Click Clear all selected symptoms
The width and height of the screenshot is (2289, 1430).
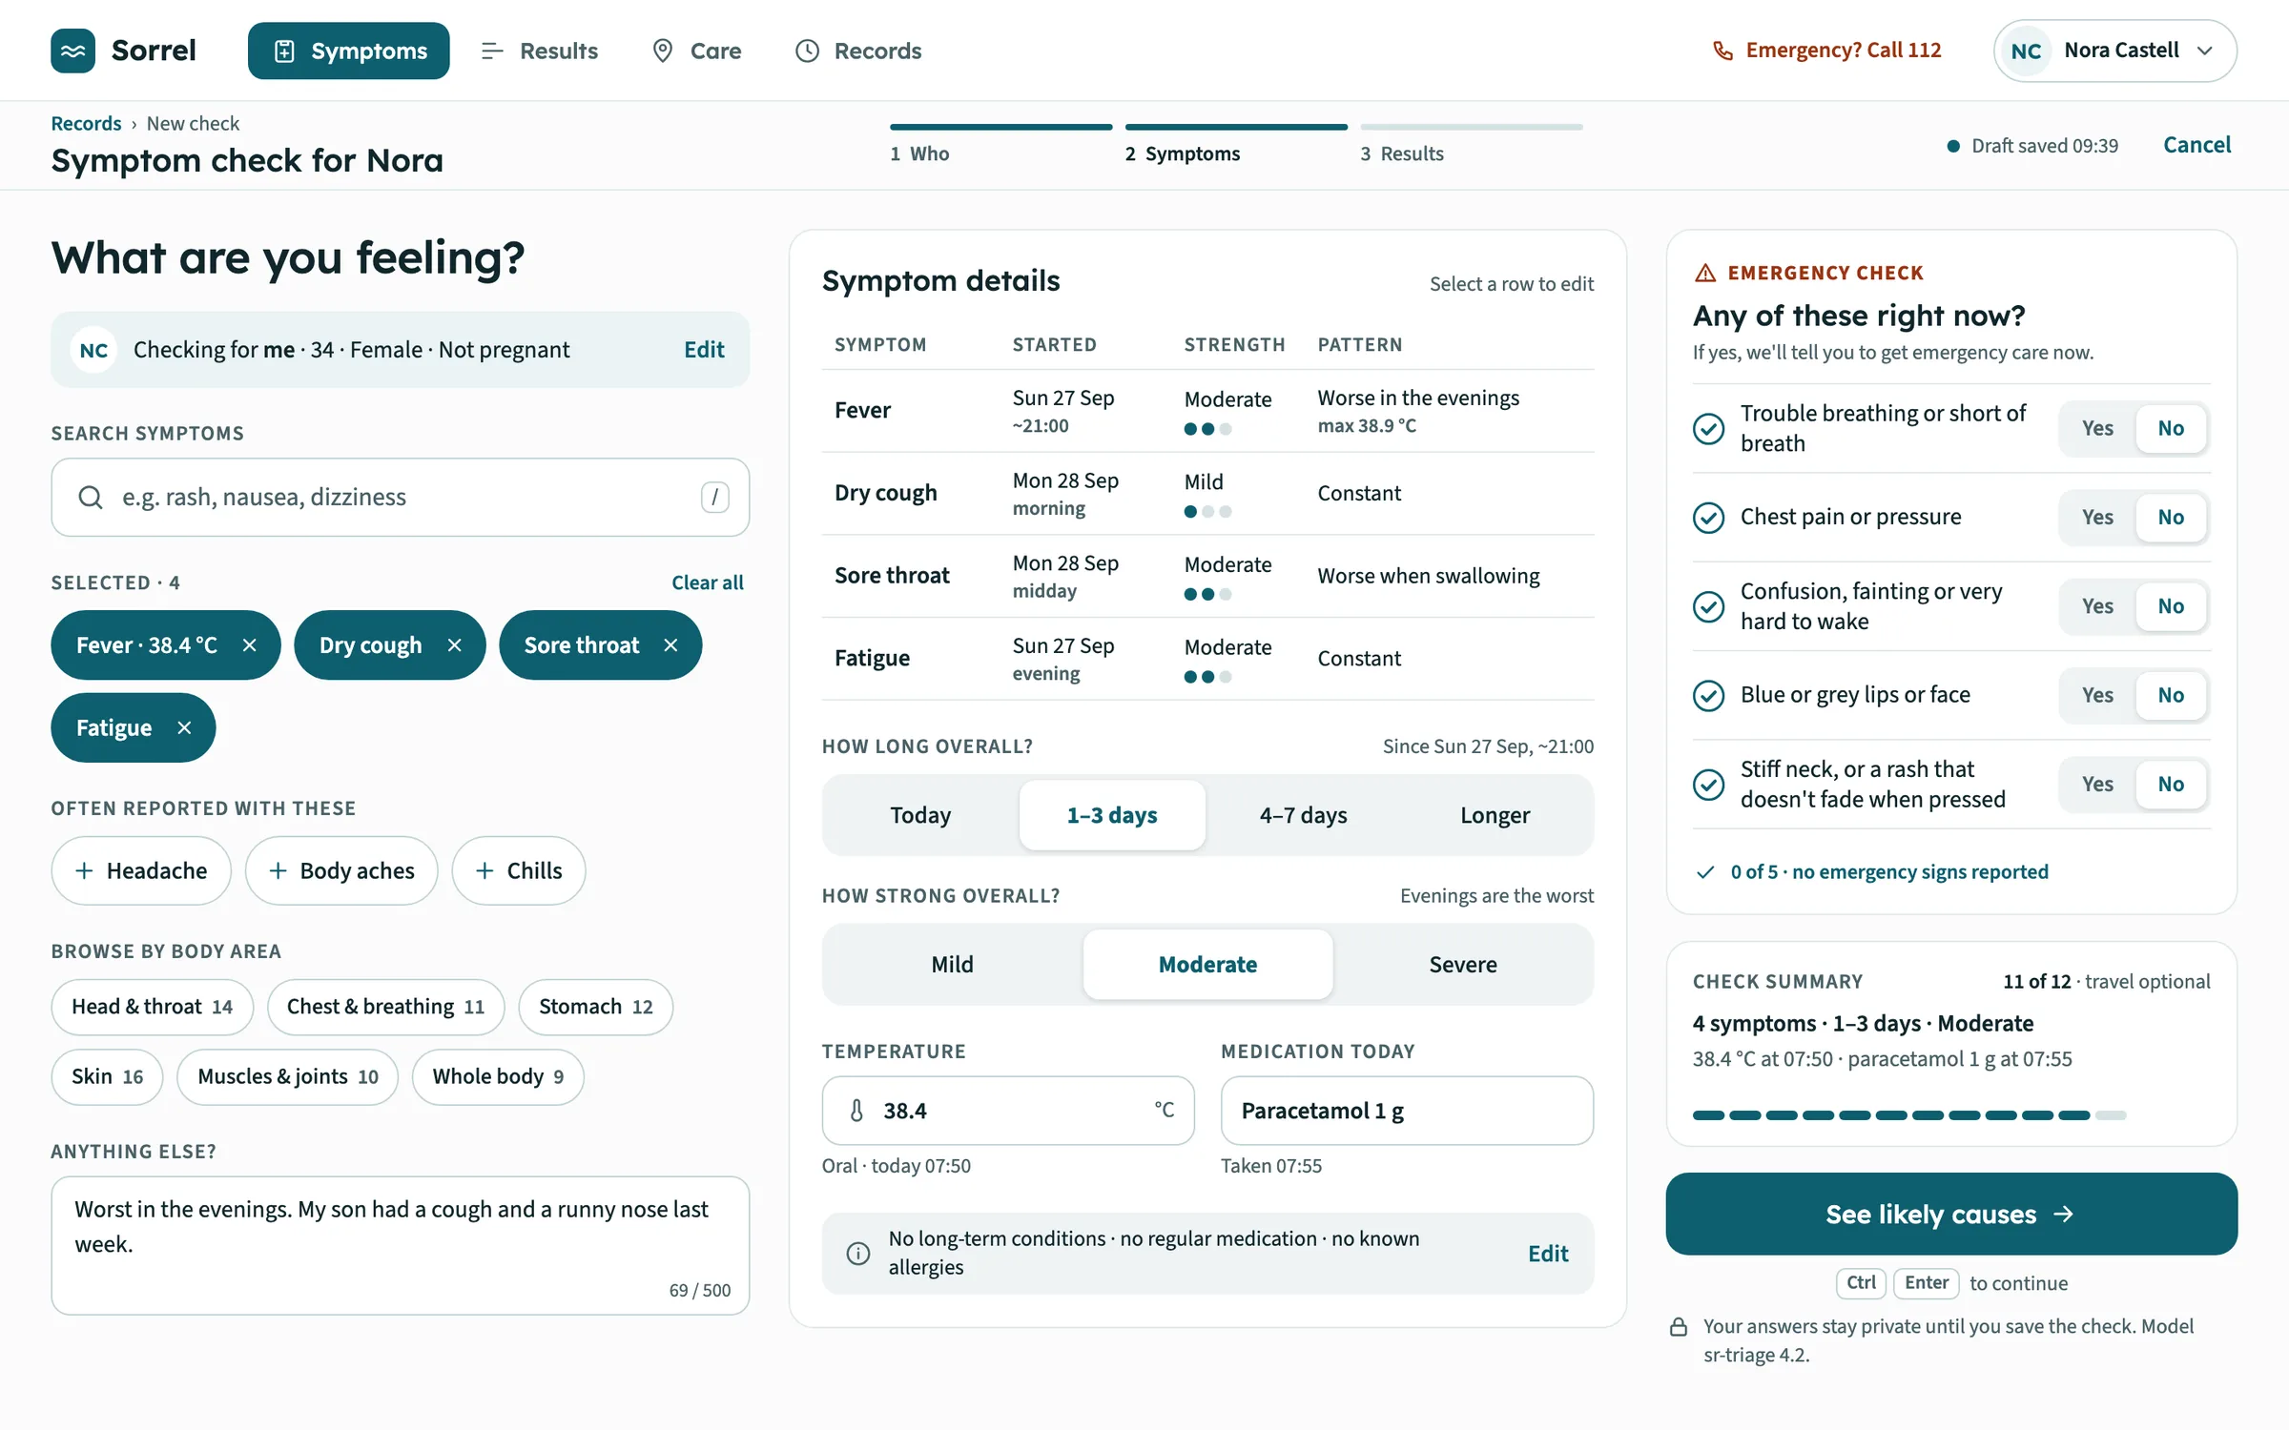(x=707, y=582)
